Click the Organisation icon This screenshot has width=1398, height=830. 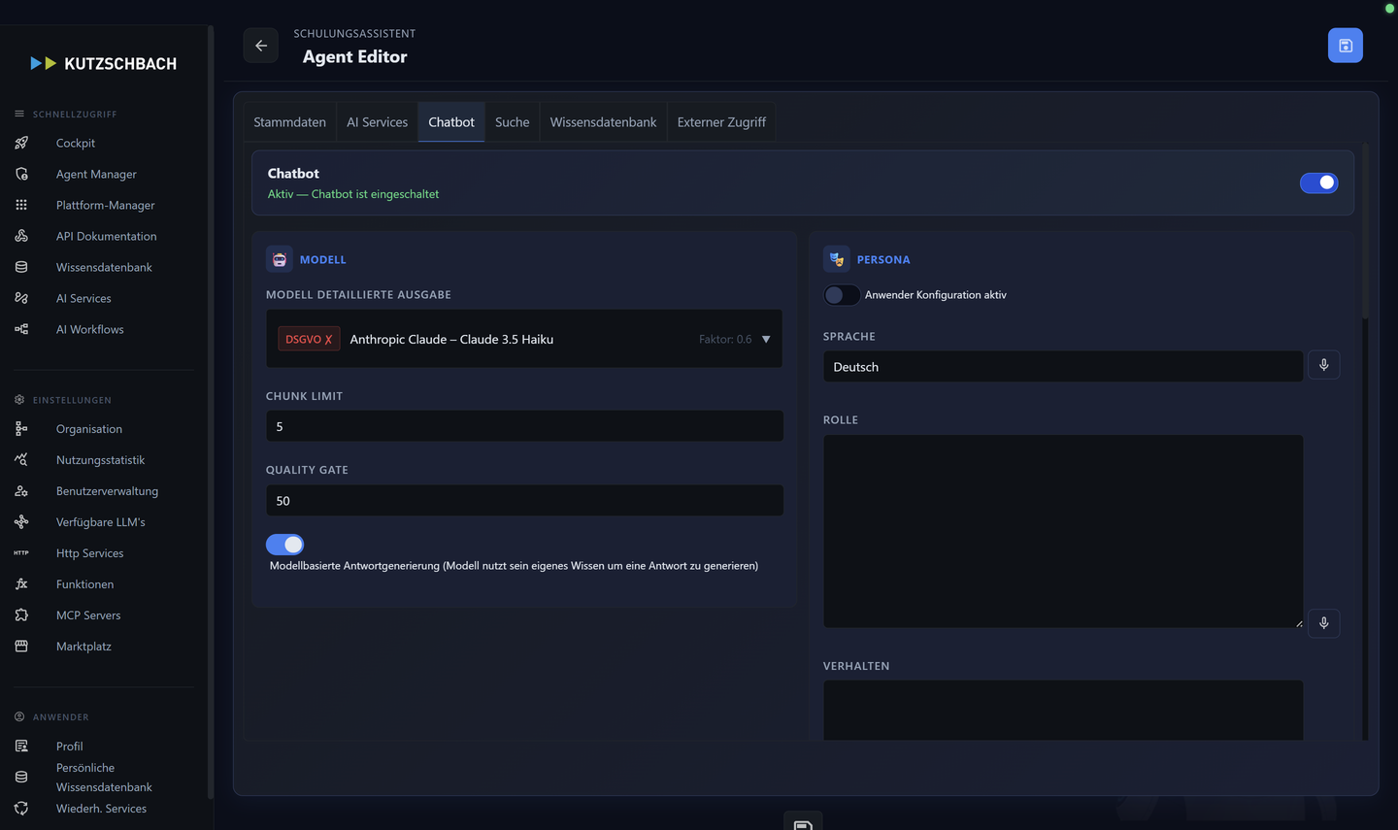21,428
